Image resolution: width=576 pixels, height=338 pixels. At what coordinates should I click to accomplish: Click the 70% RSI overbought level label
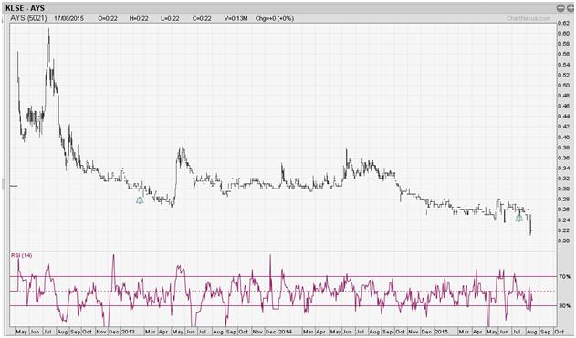(x=565, y=277)
